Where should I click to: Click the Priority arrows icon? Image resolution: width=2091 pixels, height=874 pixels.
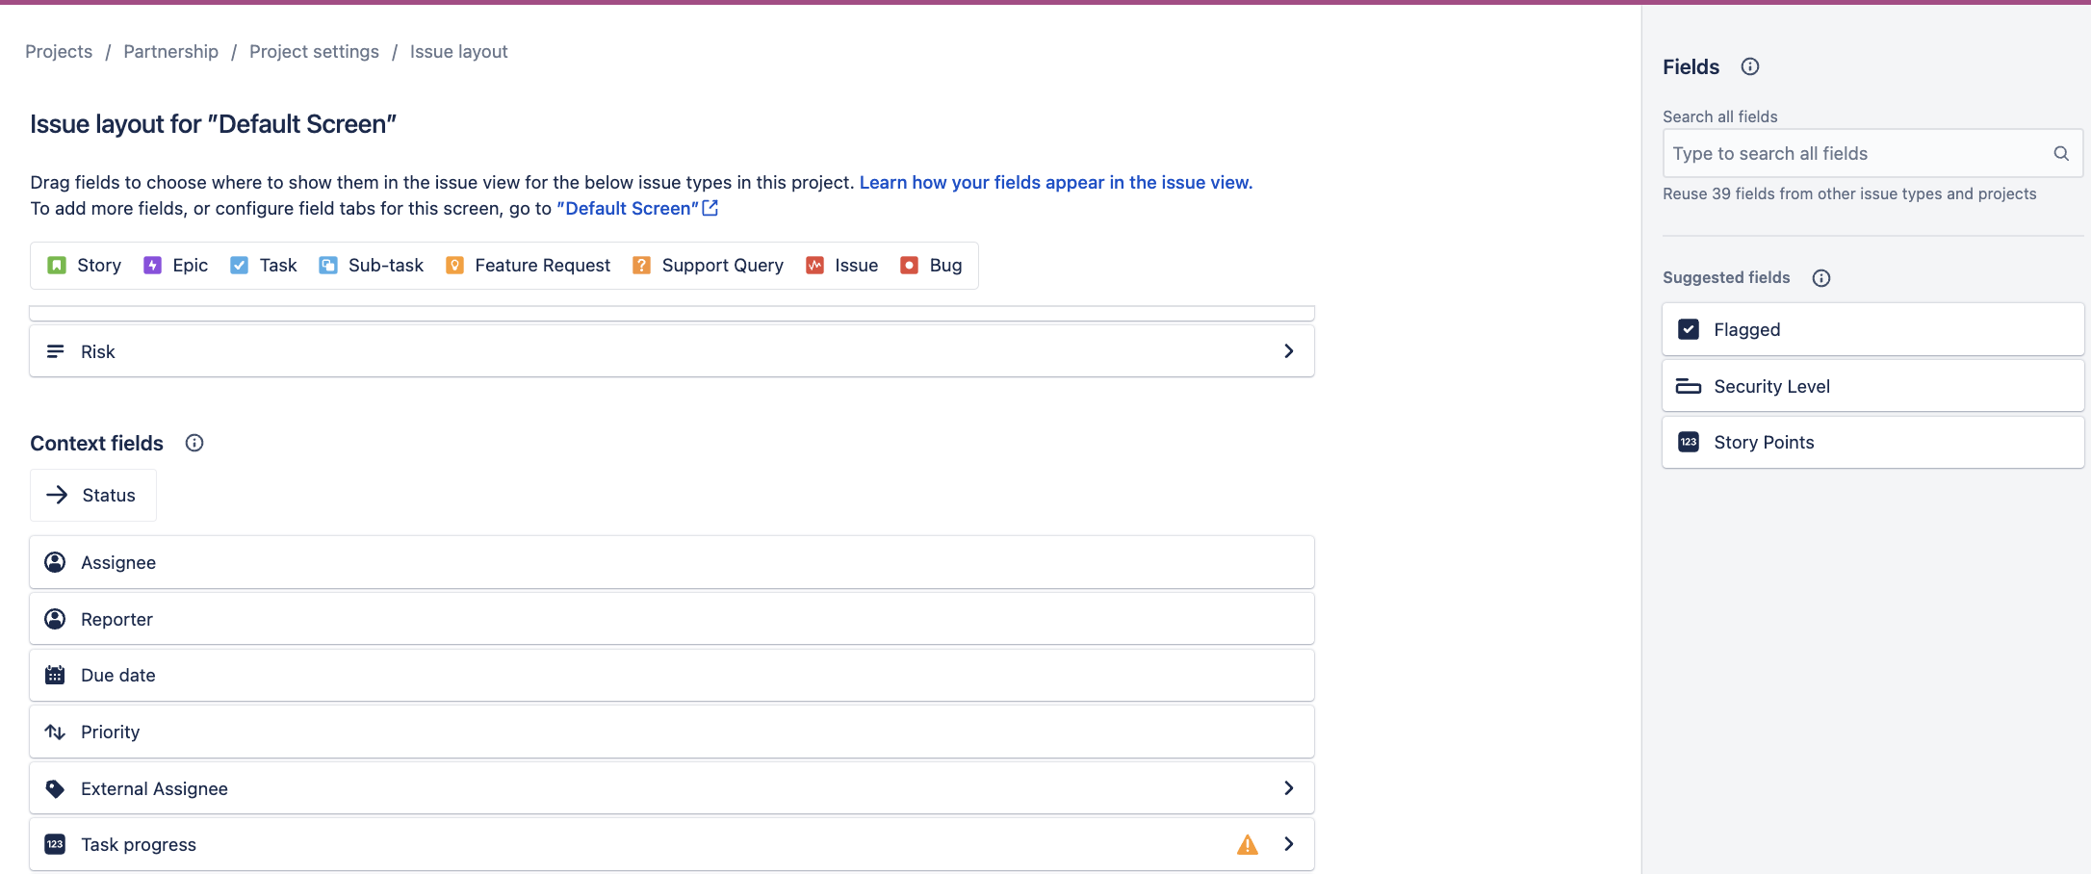55,732
